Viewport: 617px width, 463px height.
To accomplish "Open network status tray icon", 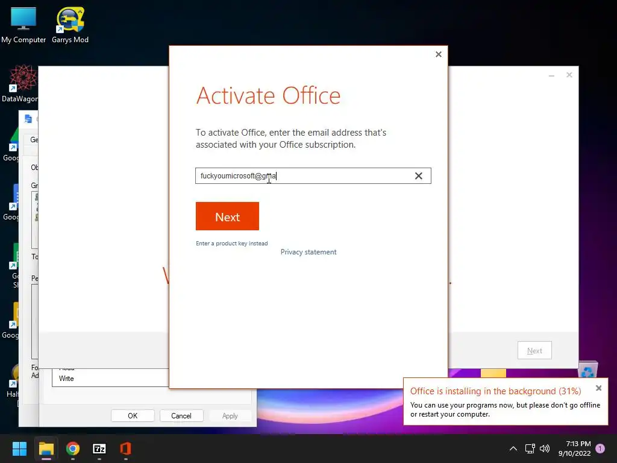I will tap(530, 449).
